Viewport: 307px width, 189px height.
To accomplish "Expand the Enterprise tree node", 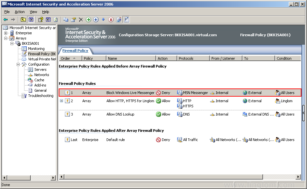I will click(x=6, y=33).
